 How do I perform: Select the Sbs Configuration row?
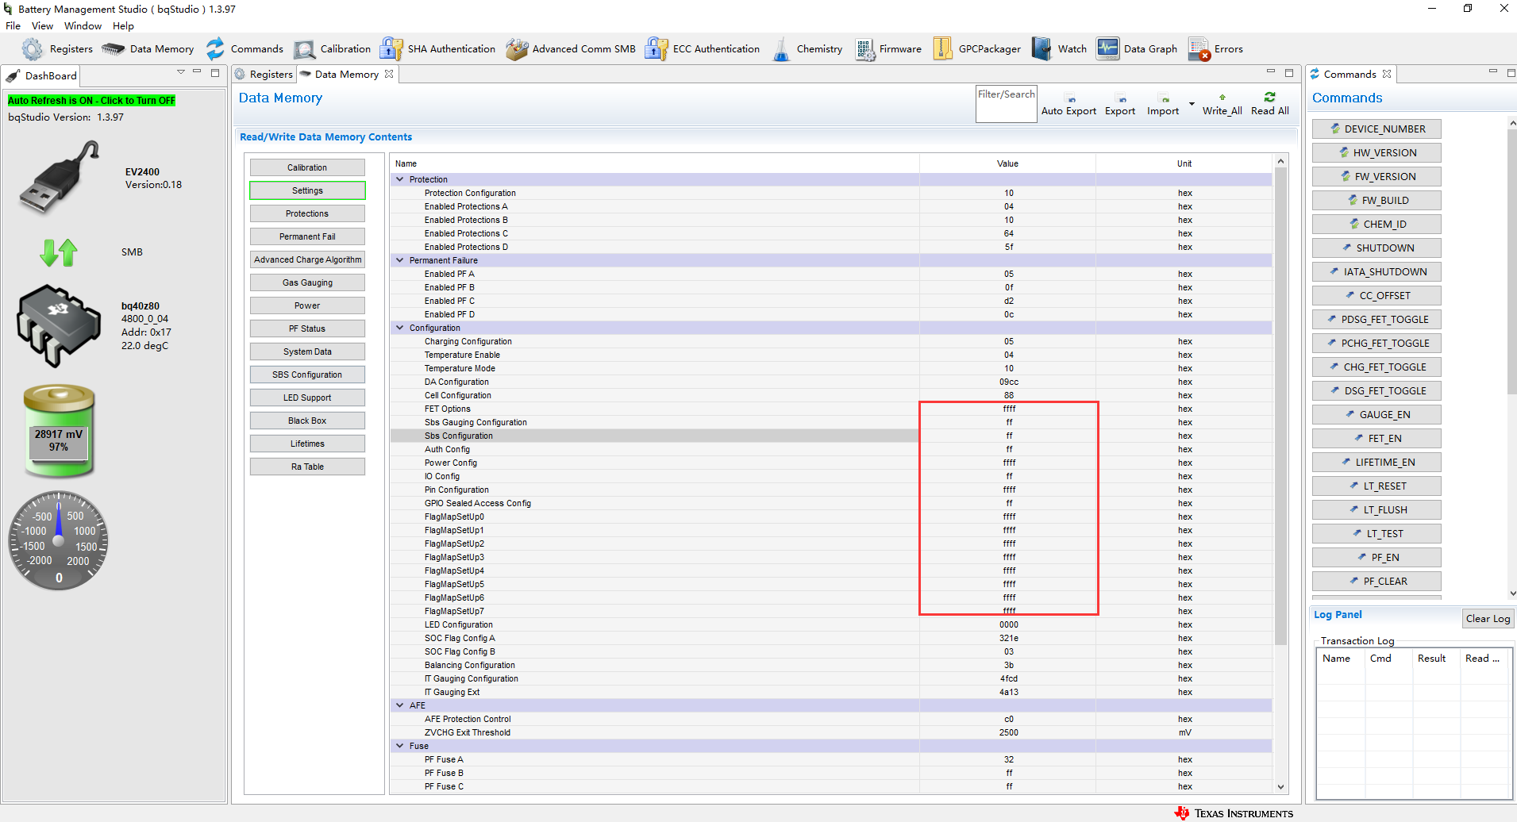[x=831, y=436]
